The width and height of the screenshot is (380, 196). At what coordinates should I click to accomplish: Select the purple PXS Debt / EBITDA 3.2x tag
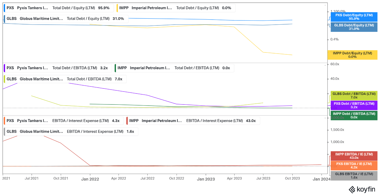354,105
